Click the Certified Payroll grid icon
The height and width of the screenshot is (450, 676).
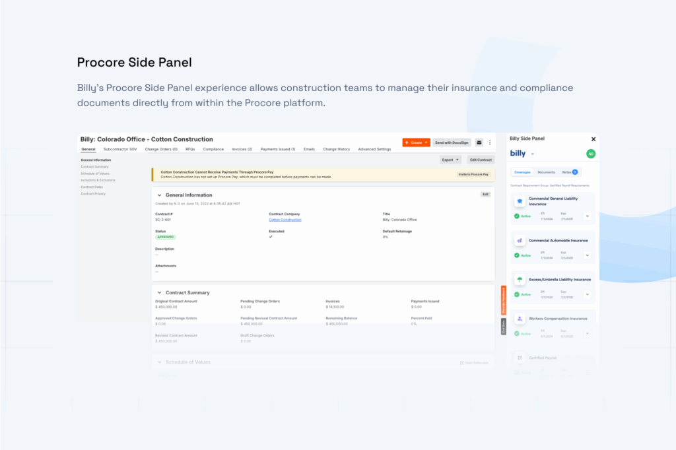[520, 358]
